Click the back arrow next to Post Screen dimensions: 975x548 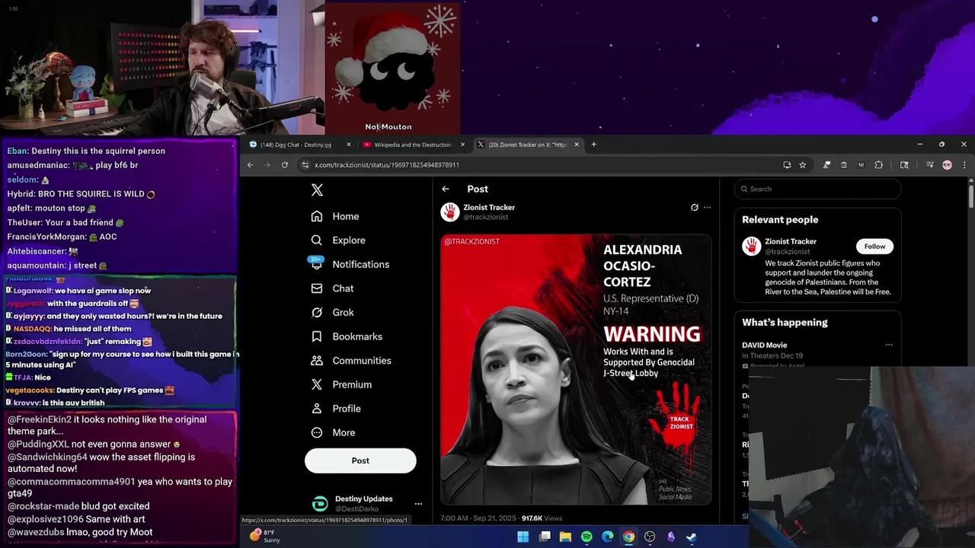(446, 189)
